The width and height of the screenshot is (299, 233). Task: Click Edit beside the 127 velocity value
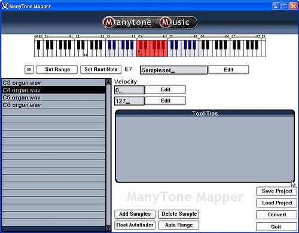(x=166, y=101)
